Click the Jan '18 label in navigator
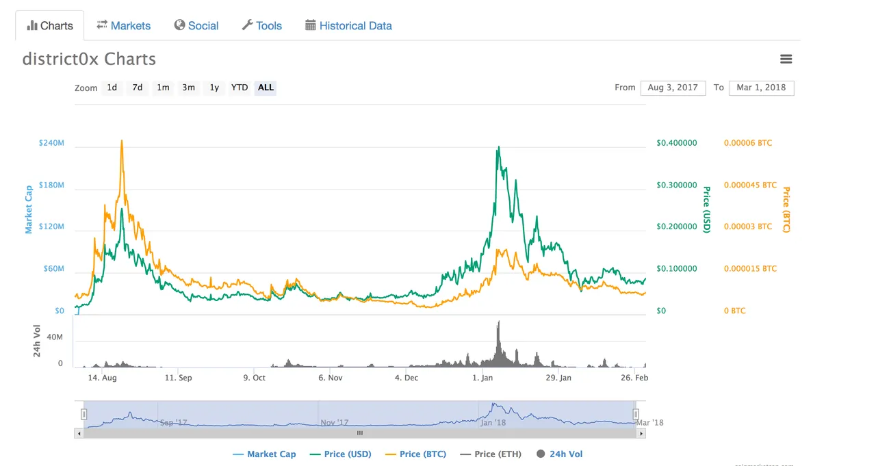 (x=493, y=423)
